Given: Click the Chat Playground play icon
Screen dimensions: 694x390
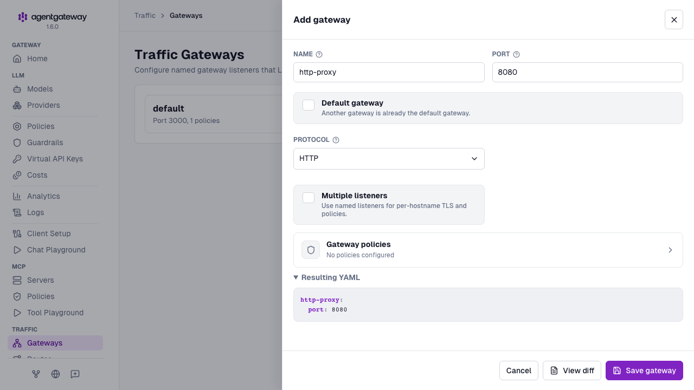Looking at the screenshot, I should pyautogui.click(x=17, y=250).
